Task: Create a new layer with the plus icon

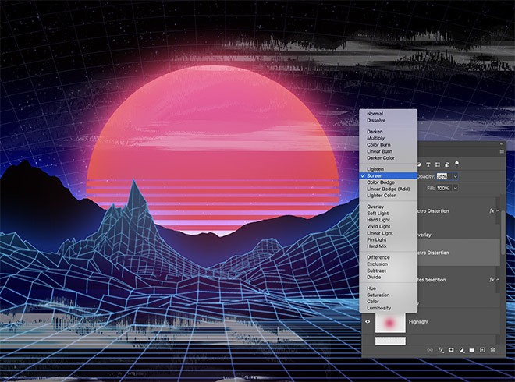Action: tap(482, 350)
